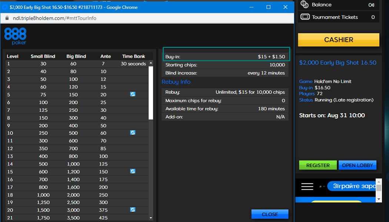Viewport: 389px width, 222px height.
Task: Click the blind table scrollbar down arrow
Action: coord(151,218)
